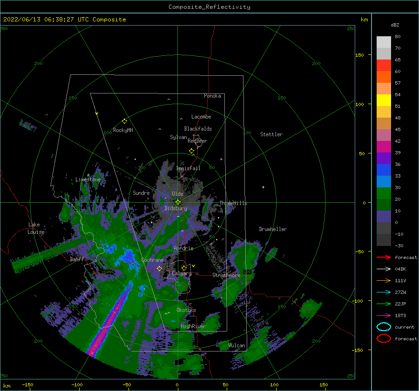Screen dimensions: 419x391
Task: Click the -30 dBZ dark gray swatch
Action: tap(384, 240)
